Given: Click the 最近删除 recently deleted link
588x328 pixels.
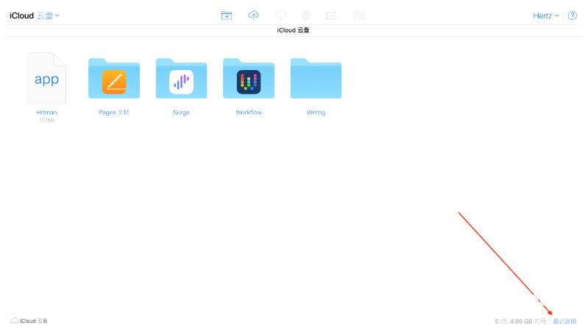Looking at the screenshot, I should (564, 321).
